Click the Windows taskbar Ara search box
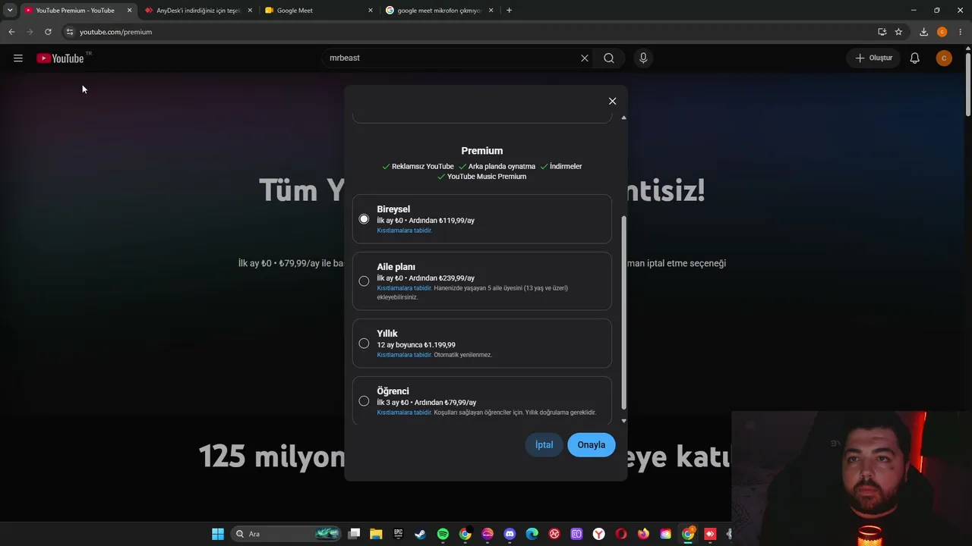Screen dimensions: 972x546 [x=286, y=534]
